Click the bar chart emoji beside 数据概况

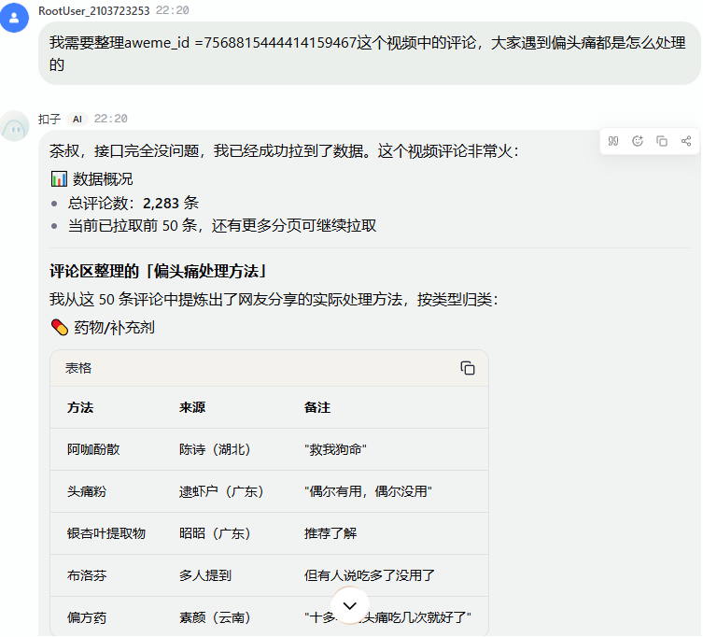pos(59,178)
